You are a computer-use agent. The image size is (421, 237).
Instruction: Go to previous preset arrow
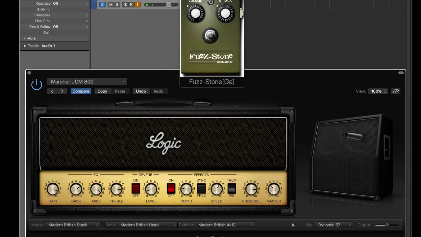pyautogui.click(x=52, y=91)
